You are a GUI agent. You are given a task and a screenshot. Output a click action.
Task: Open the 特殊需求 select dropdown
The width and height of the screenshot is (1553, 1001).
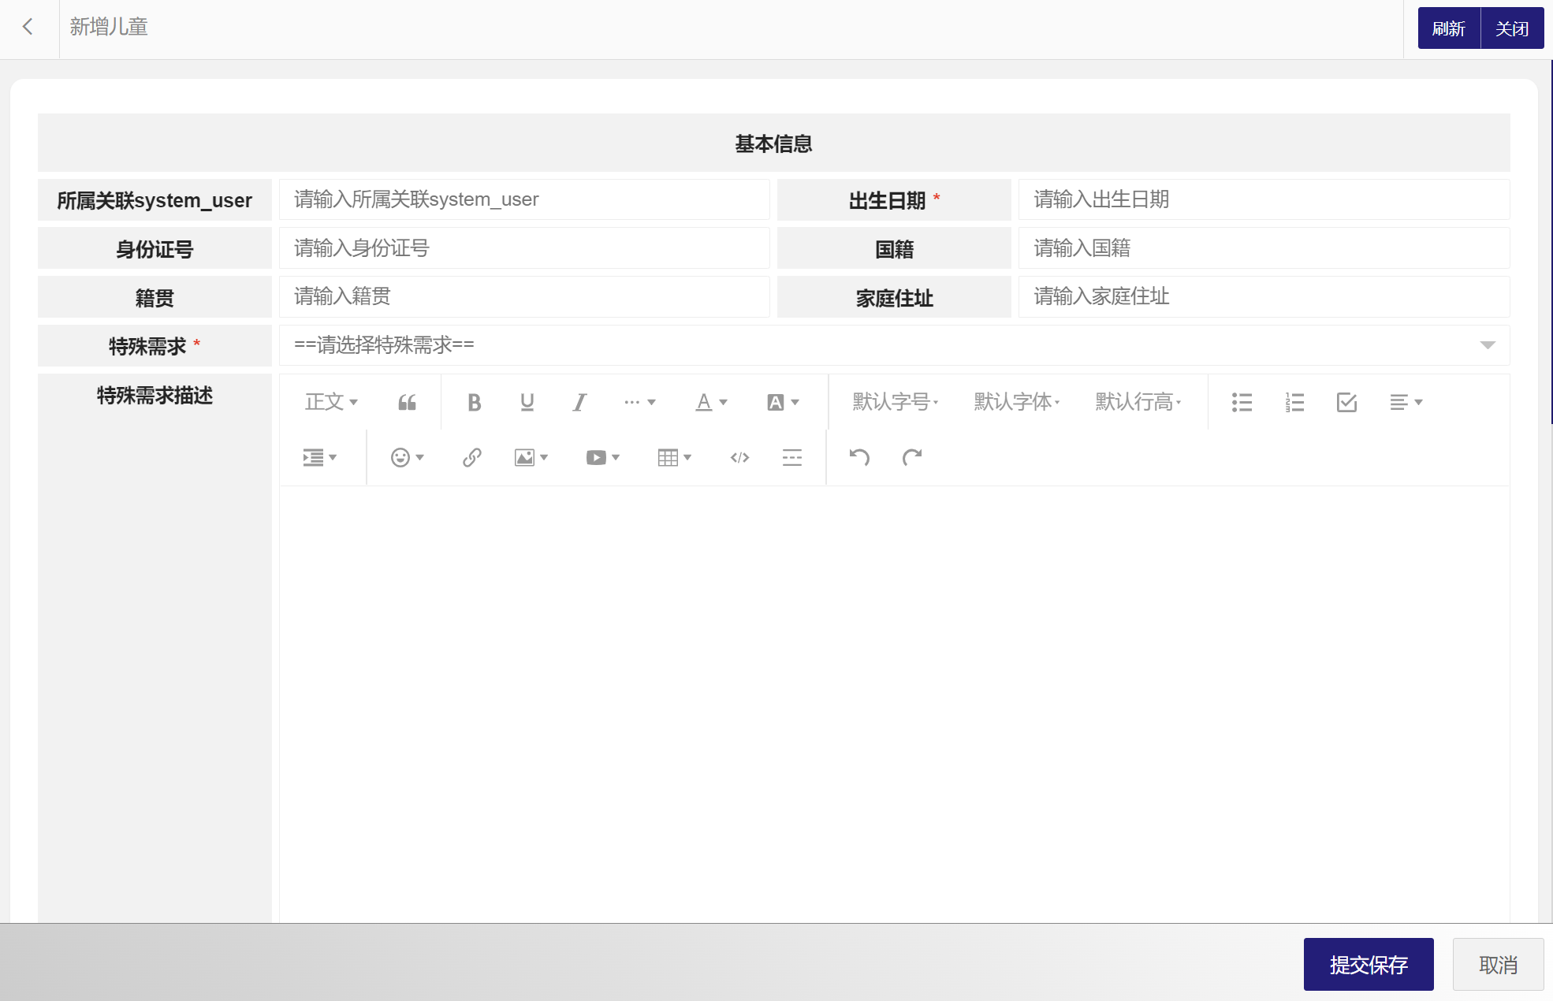894,345
